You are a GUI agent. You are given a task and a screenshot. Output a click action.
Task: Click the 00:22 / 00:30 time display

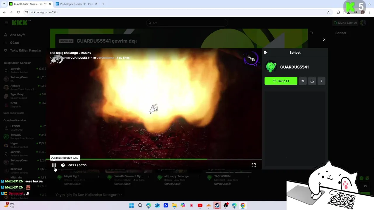(77, 165)
